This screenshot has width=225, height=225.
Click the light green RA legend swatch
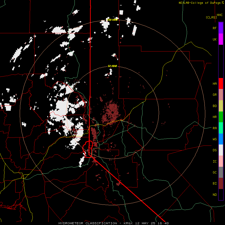point(221,128)
